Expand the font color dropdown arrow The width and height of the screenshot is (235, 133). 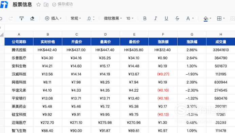coord(193,18)
